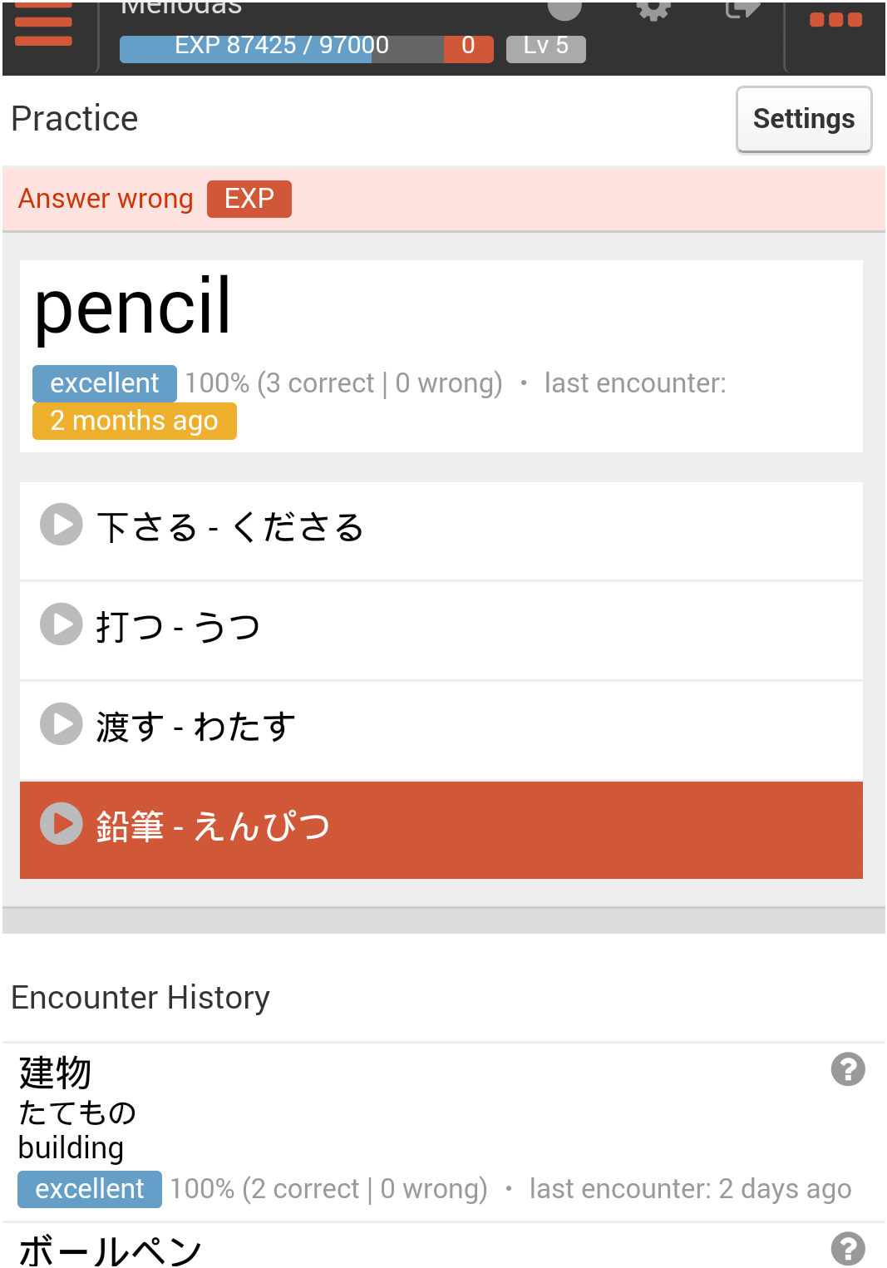Open help icon for 建物 entry
Image resolution: width=887 pixels, height=1268 pixels.
point(848,1069)
